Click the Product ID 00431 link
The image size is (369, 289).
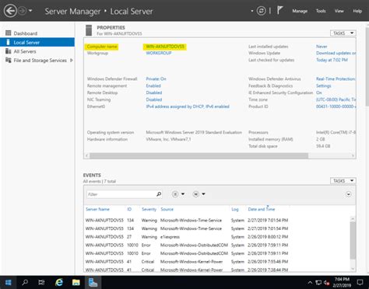336,106
